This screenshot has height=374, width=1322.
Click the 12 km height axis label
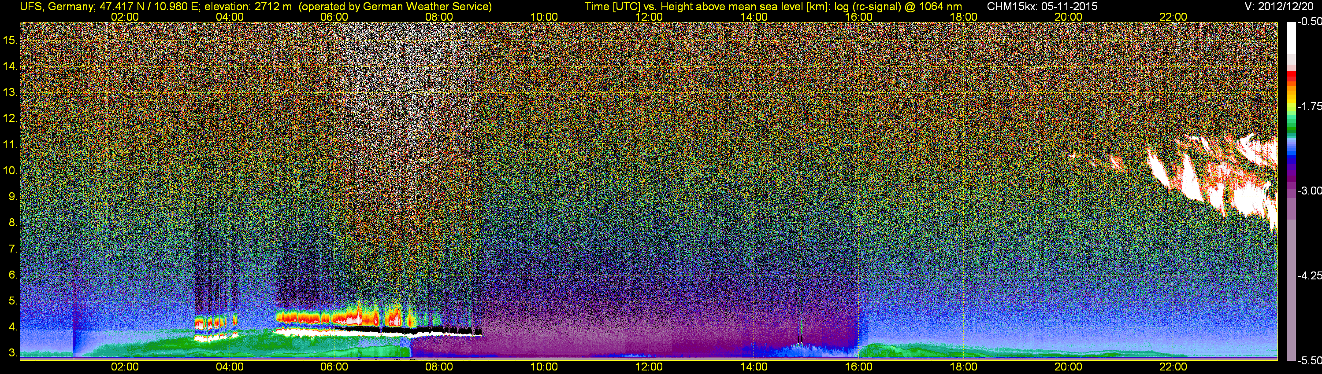pos(10,119)
